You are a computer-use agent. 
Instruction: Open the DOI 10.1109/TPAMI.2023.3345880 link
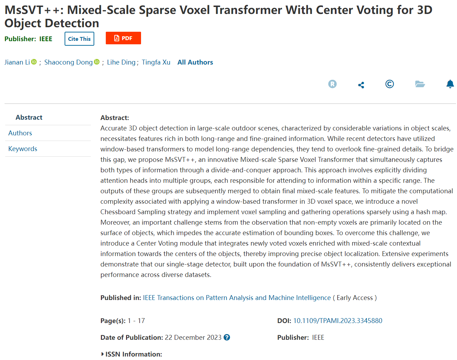pyautogui.click(x=338, y=321)
